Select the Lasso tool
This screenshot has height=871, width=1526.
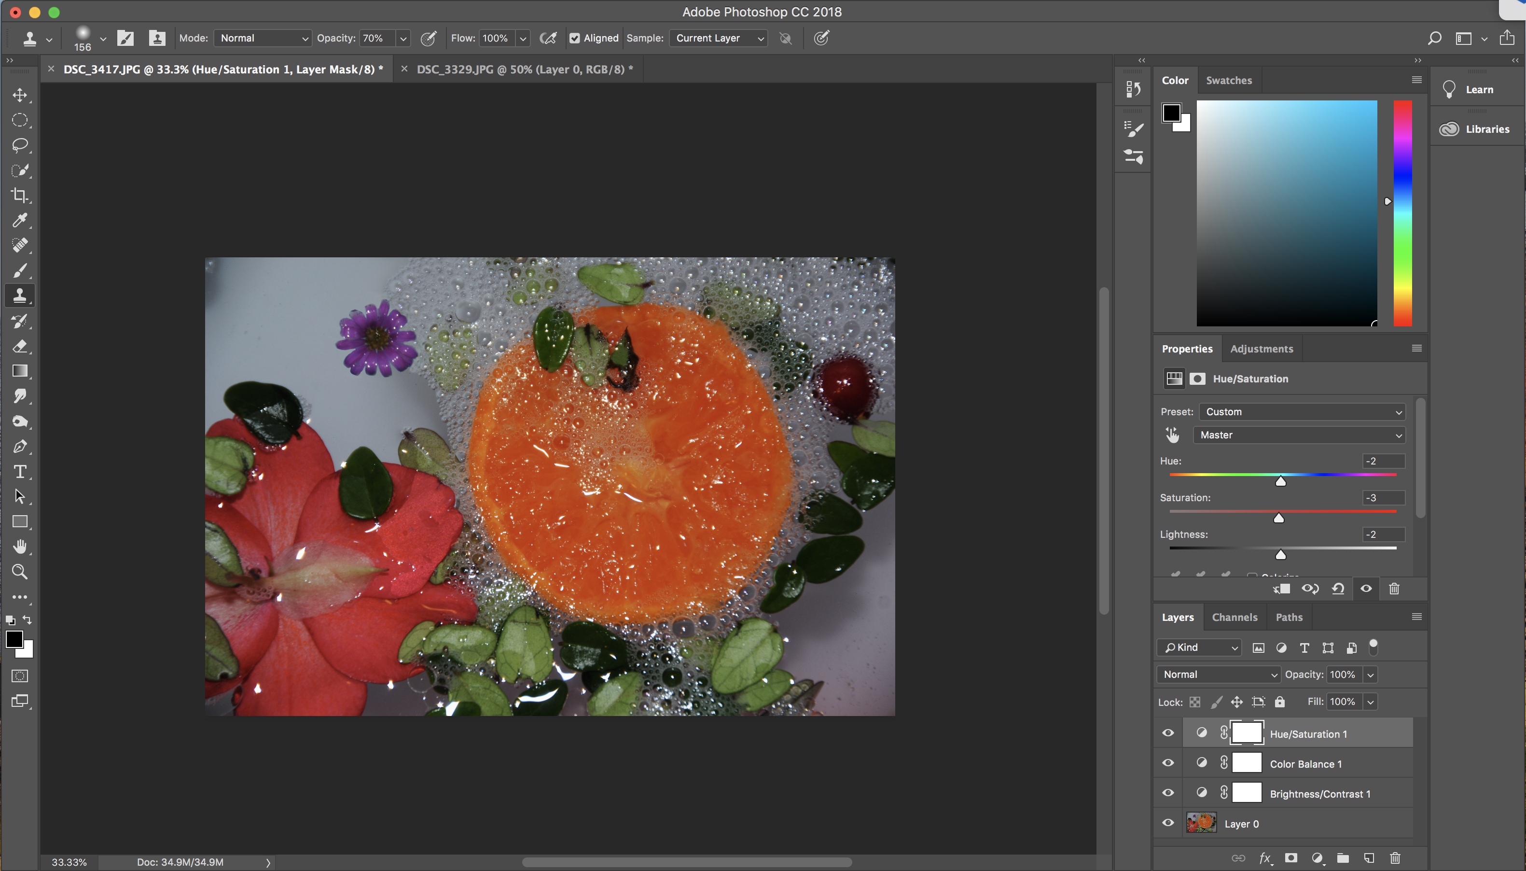click(20, 145)
